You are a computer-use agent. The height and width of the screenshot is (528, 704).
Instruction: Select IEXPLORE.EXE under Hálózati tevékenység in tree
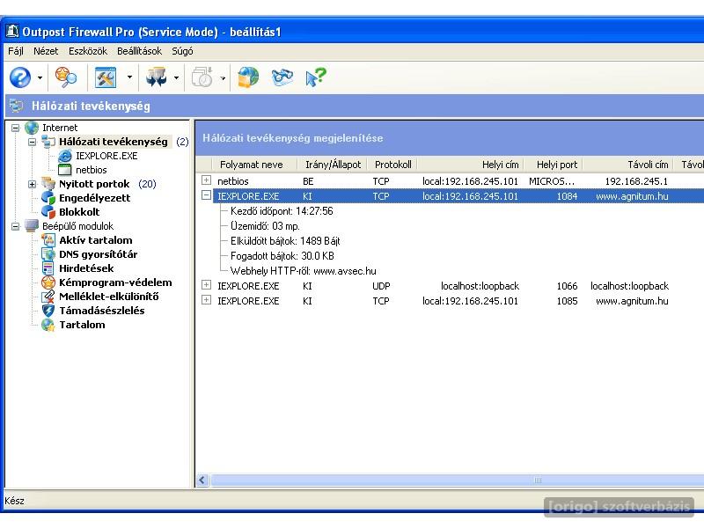(x=106, y=156)
